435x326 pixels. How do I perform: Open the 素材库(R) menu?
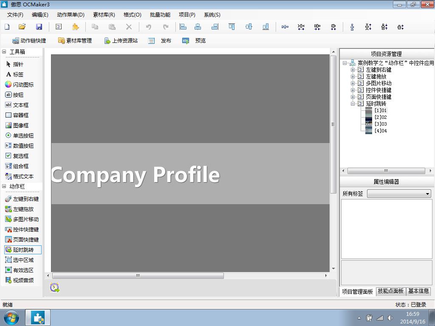click(104, 15)
